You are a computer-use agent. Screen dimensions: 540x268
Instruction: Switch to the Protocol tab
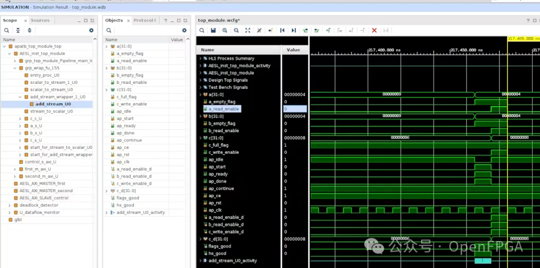pyautogui.click(x=144, y=20)
